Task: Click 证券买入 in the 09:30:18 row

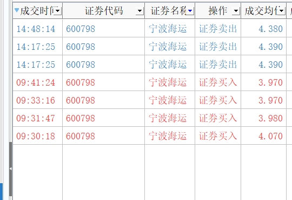Action: [x=218, y=136]
